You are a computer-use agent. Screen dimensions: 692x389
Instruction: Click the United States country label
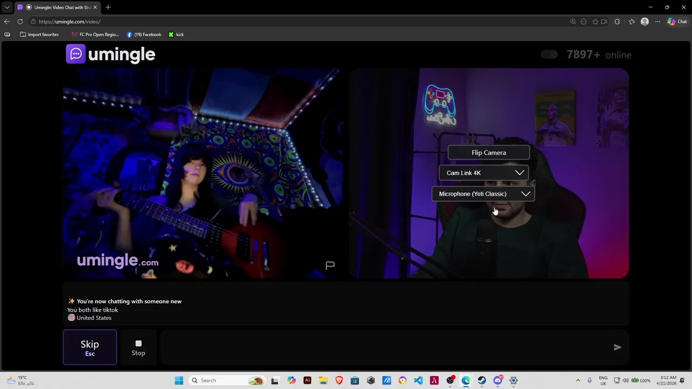click(90, 318)
